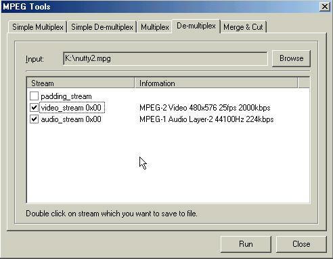Click the Information column header
The width and height of the screenshot is (333, 259).
click(x=216, y=83)
